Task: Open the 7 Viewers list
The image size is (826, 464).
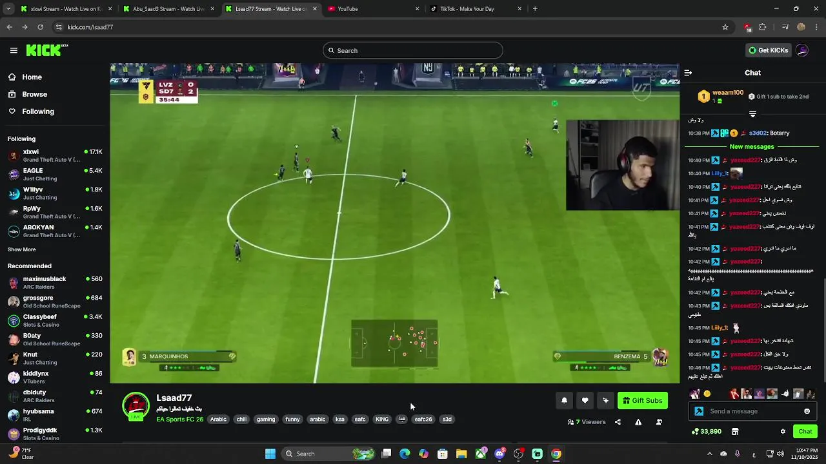Action: [x=587, y=422]
